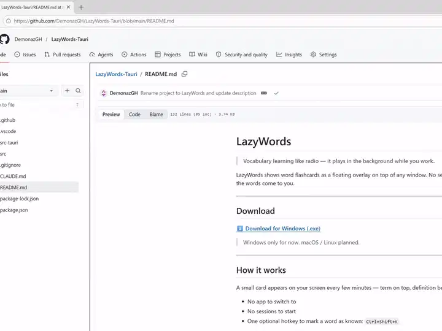Open Security and quality tab

242,55
